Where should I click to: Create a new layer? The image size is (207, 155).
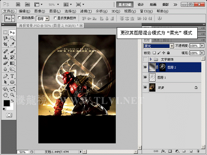click(x=191, y=151)
